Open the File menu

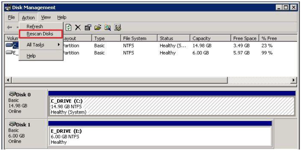tap(11, 17)
